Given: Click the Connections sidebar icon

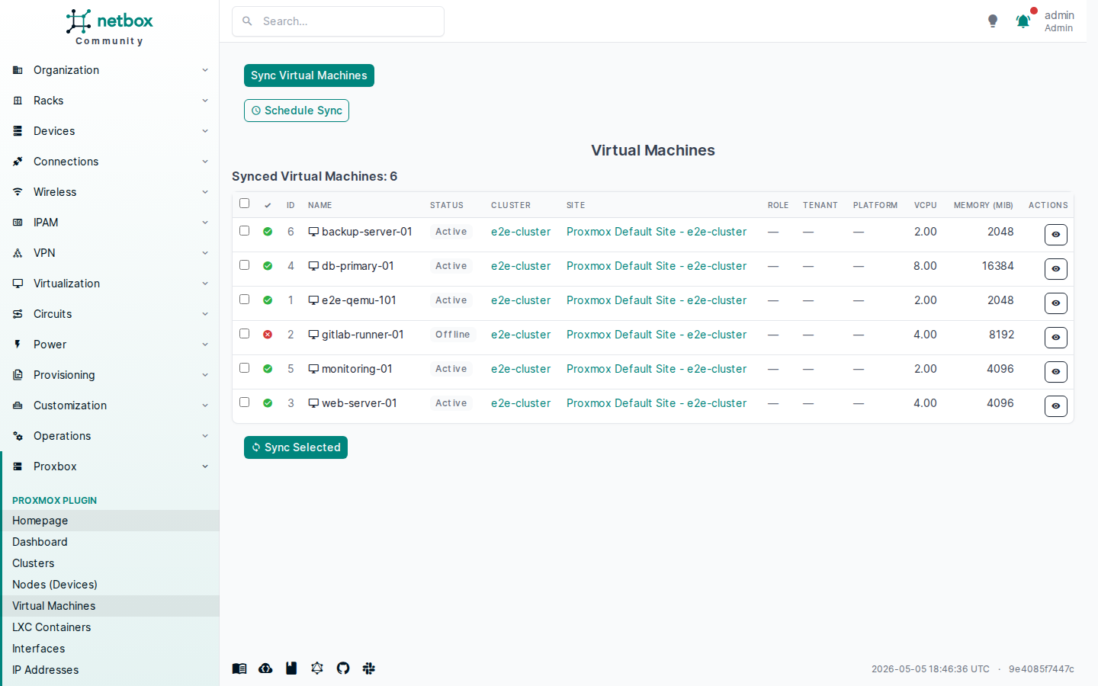Looking at the screenshot, I should [18, 162].
